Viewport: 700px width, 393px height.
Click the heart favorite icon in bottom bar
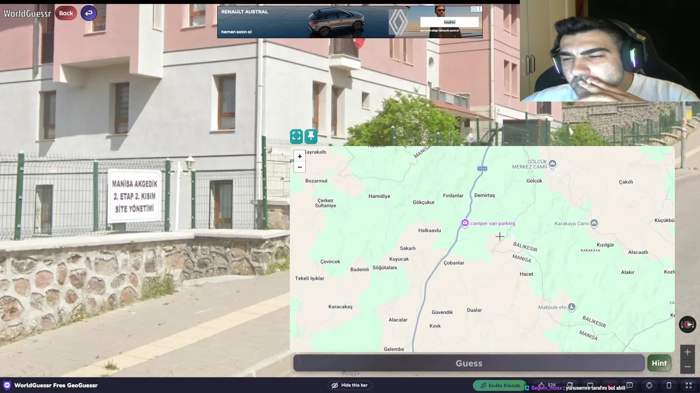point(590,386)
